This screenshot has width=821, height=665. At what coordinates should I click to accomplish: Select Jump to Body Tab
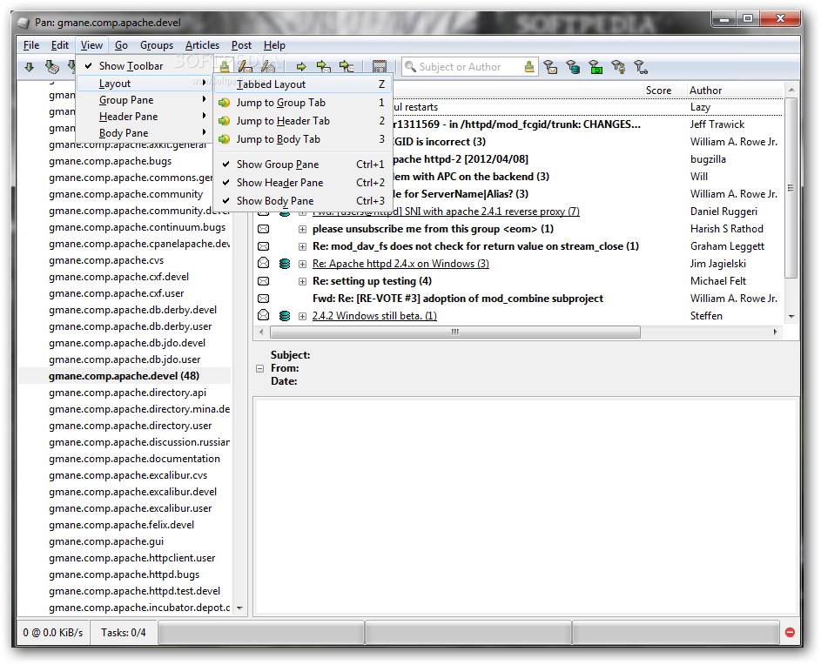303,139
